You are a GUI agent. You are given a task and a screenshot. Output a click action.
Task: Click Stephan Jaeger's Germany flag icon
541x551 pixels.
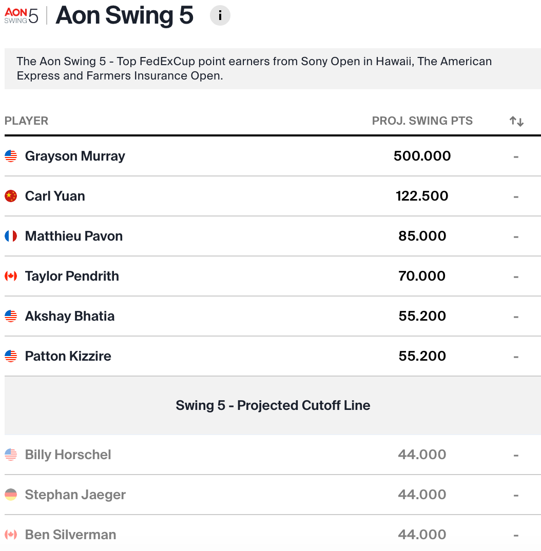(x=11, y=495)
